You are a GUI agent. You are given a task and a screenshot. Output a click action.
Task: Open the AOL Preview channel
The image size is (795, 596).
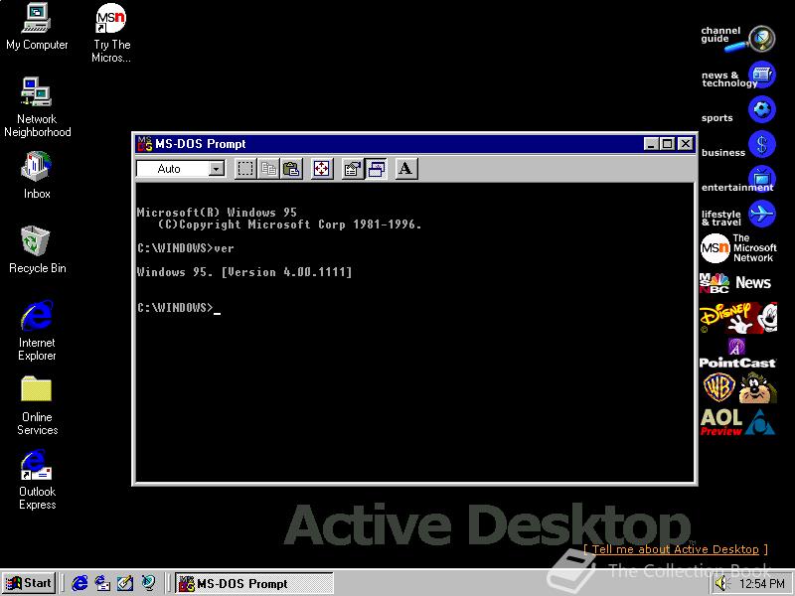click(737, 422)
